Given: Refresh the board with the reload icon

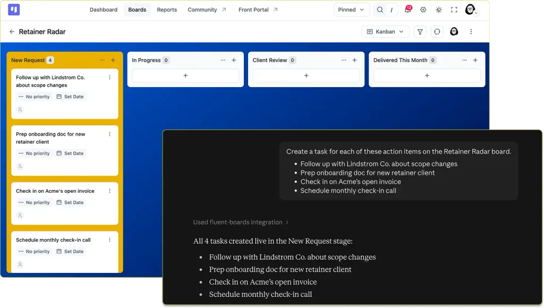Looking at the screenshot, I should click(x=437, y=31).
